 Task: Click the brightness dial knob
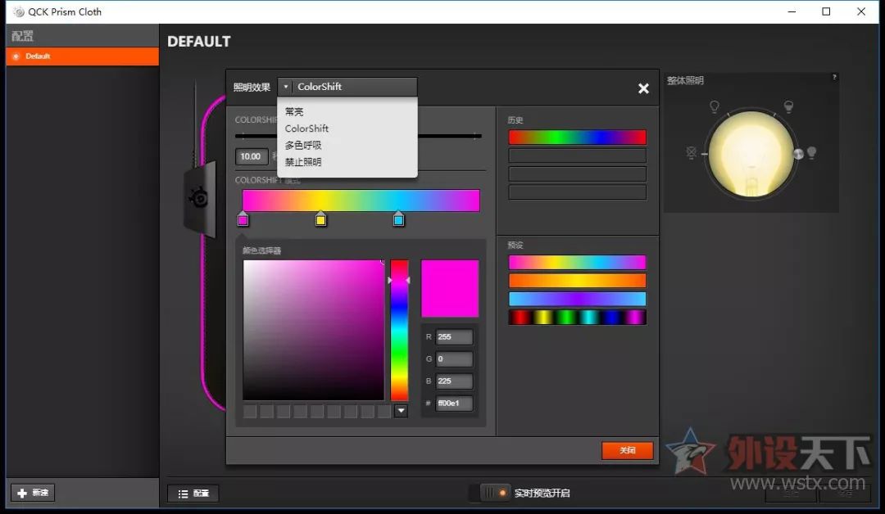pyautogui.click(x=798, y=154)
